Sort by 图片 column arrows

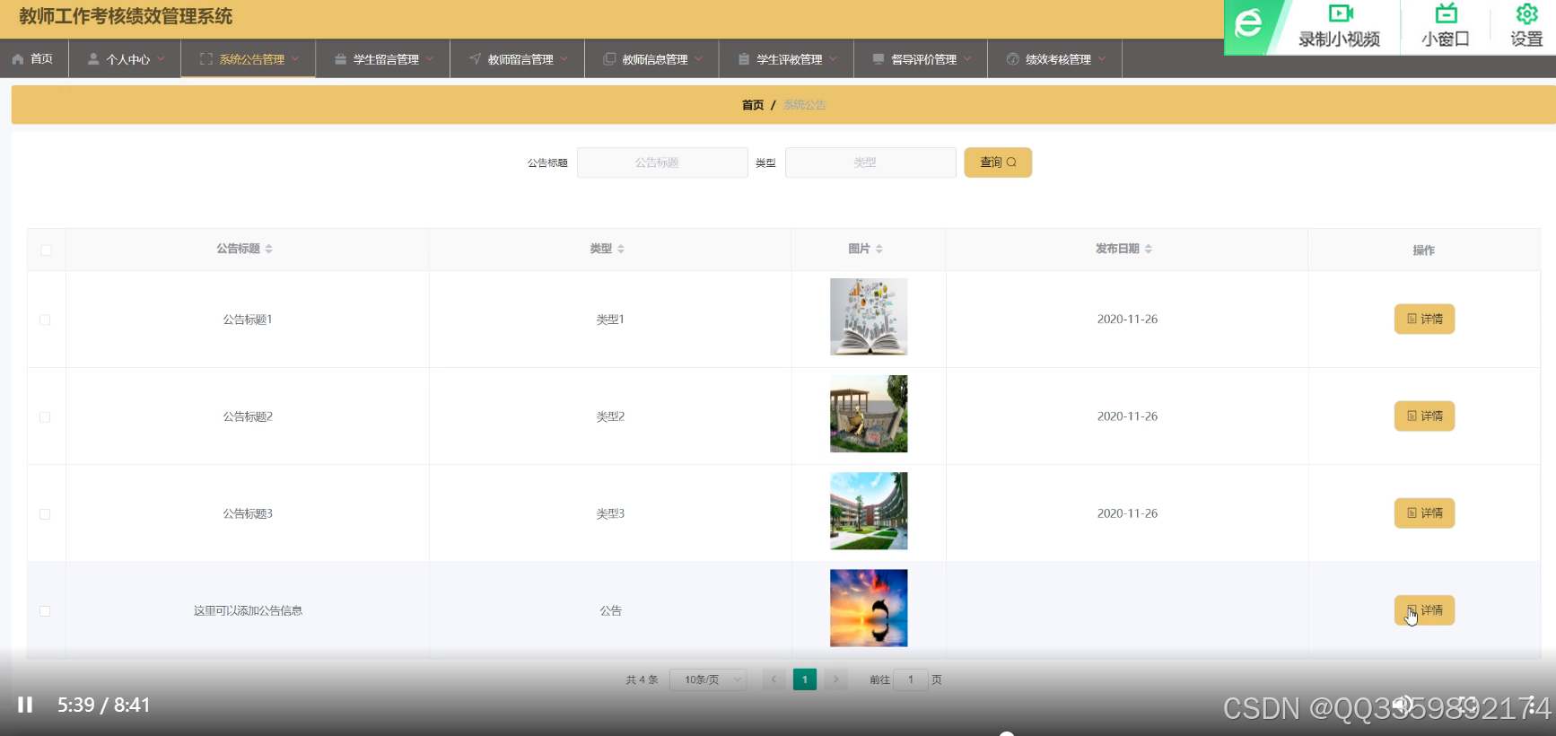pyautogui.click(x=879, y=249)
